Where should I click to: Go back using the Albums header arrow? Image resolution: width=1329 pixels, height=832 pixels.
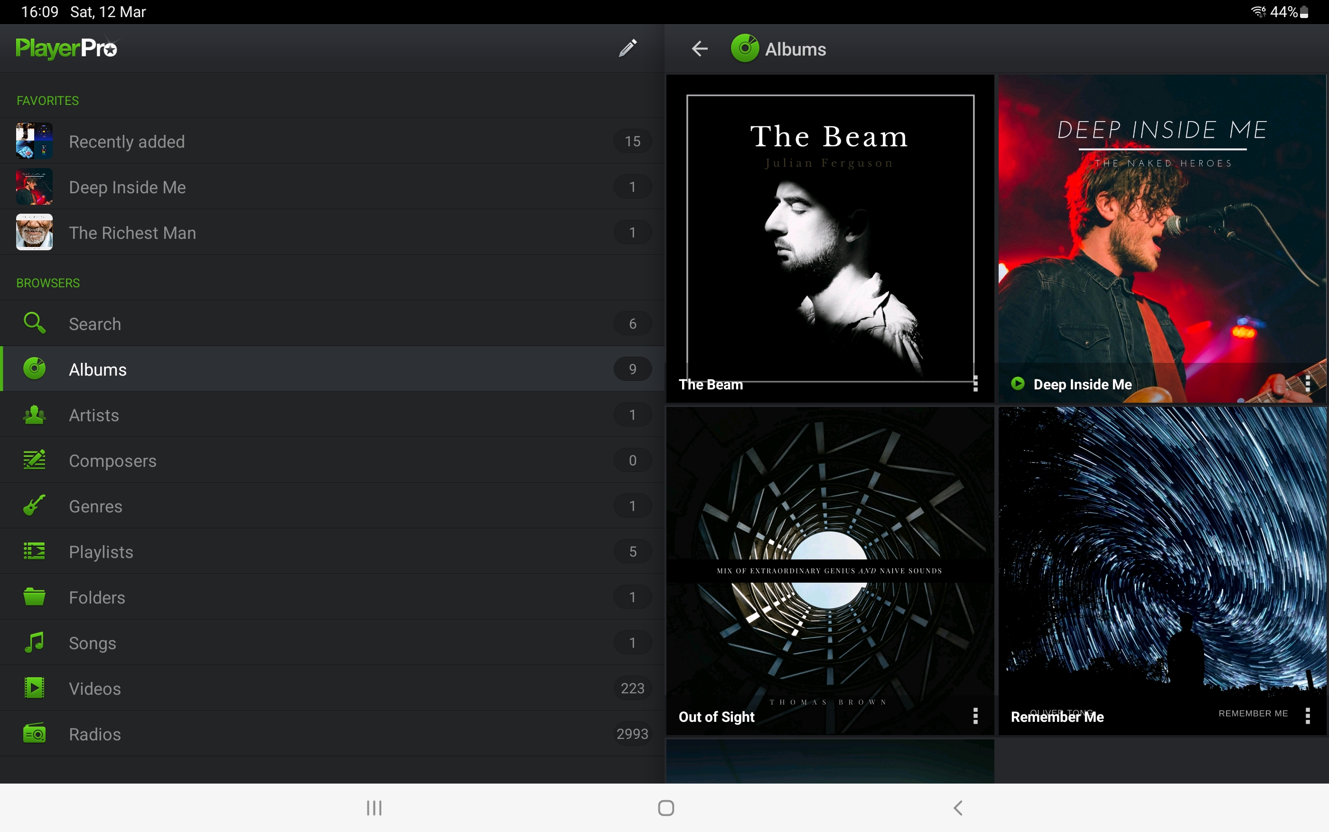700,49
